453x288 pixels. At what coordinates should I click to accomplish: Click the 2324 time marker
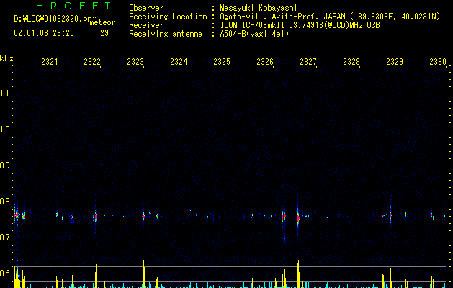[179, 61]
